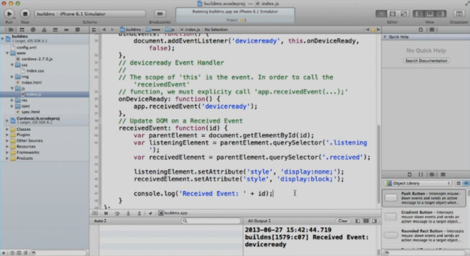The width and height of the screenshot is (470, 256).
Task: Click the Simulate Location icon
Action: [150, 213]
